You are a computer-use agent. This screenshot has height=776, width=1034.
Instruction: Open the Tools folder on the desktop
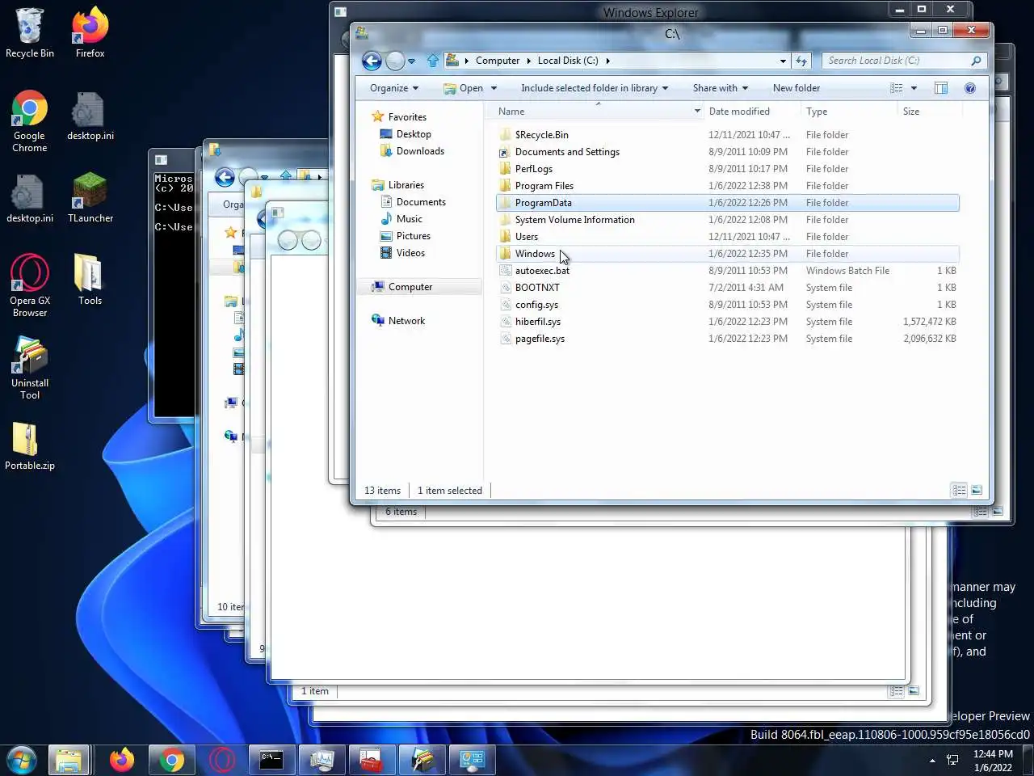point(90,280)
